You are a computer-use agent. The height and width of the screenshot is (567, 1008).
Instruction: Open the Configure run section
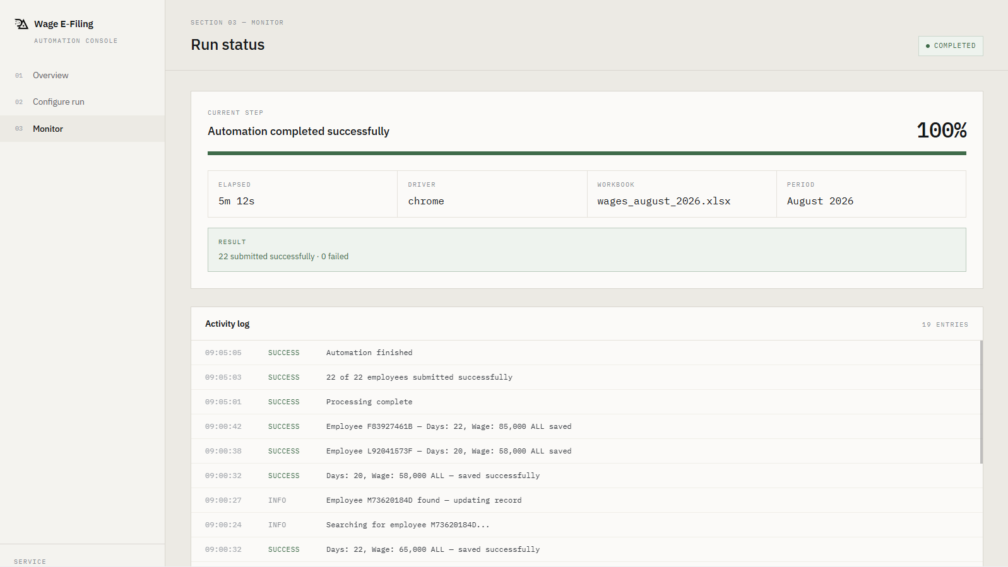(82, 102)
